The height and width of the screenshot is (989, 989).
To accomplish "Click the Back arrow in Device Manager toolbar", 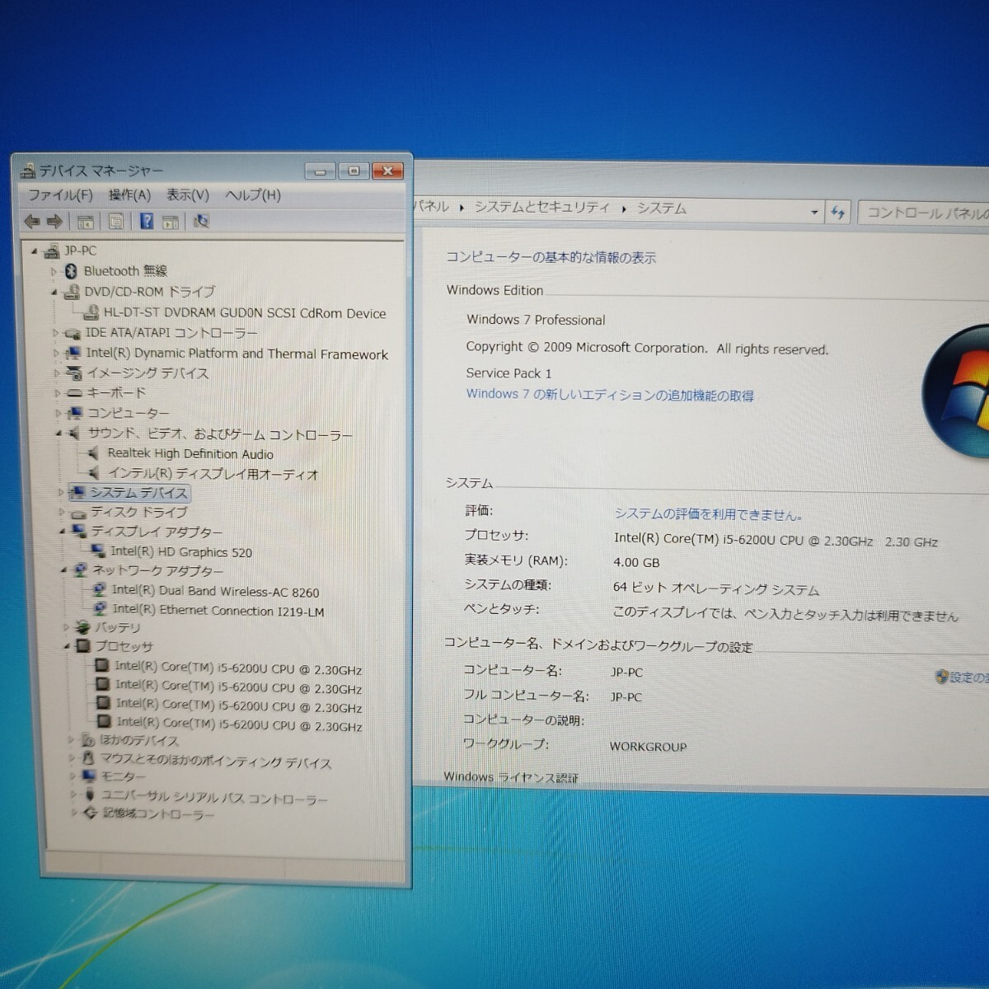I will (x=32, y=221).
